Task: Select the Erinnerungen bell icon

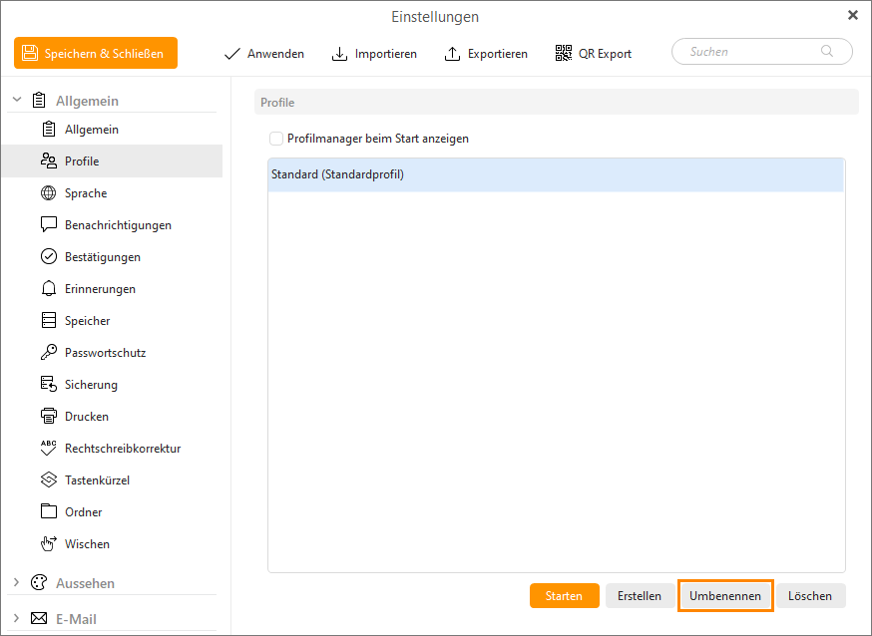Action: 48,289
